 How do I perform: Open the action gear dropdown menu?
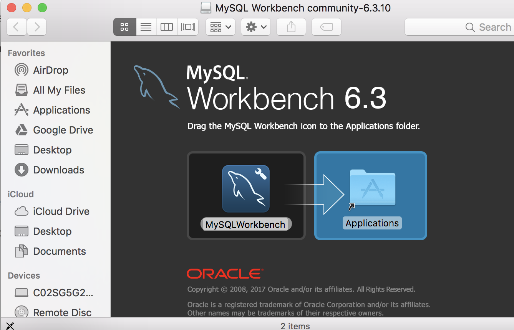point(255,27)
